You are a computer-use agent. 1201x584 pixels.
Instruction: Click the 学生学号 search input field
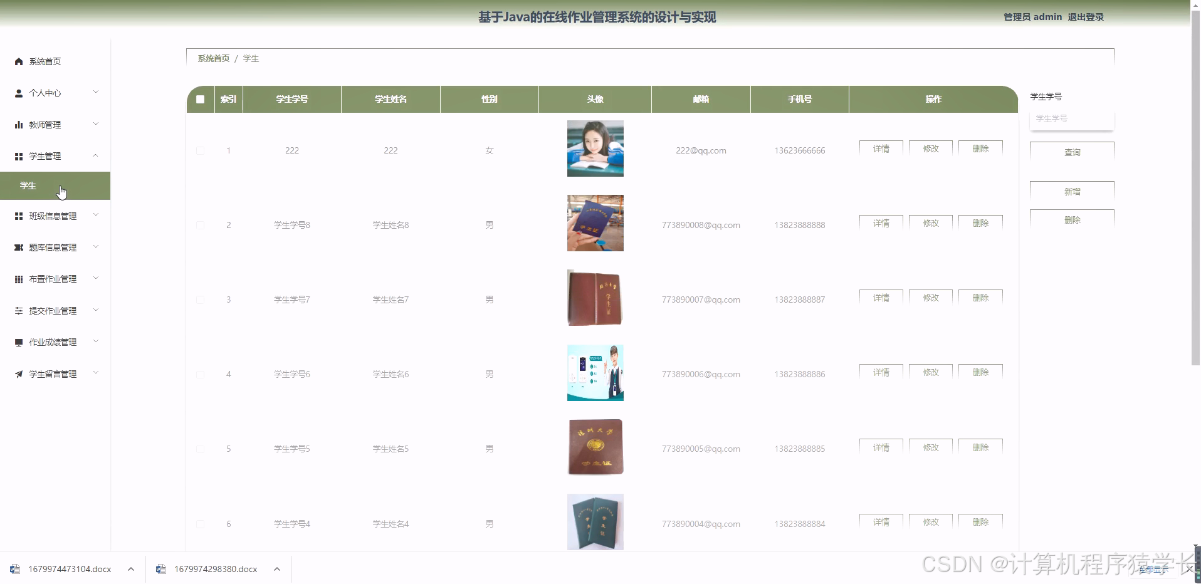pyautogui.click(x=1072, y=118)
